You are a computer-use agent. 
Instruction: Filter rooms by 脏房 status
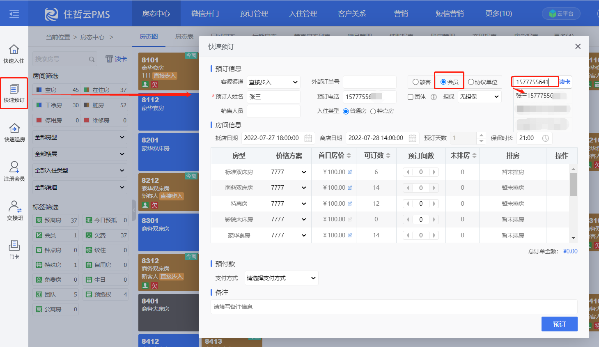105,105
